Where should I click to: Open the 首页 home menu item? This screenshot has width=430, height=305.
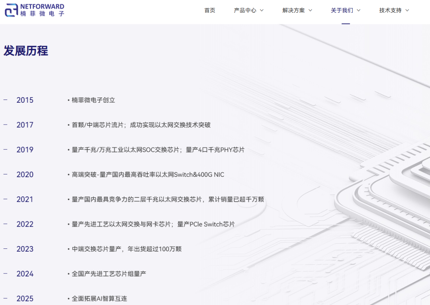[209, 10]
